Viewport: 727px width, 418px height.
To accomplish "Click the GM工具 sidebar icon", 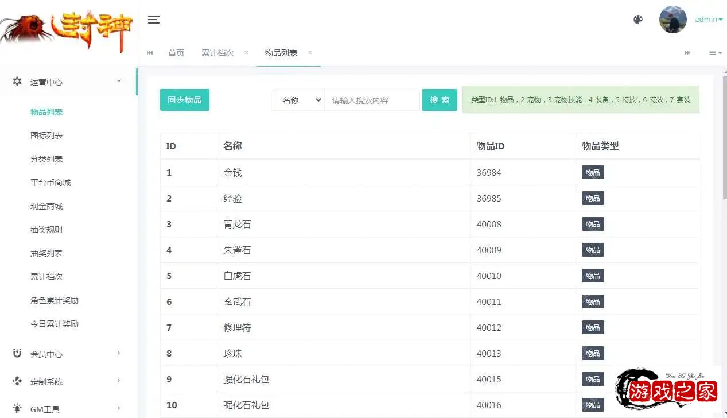I will click(x=17, y=409).
